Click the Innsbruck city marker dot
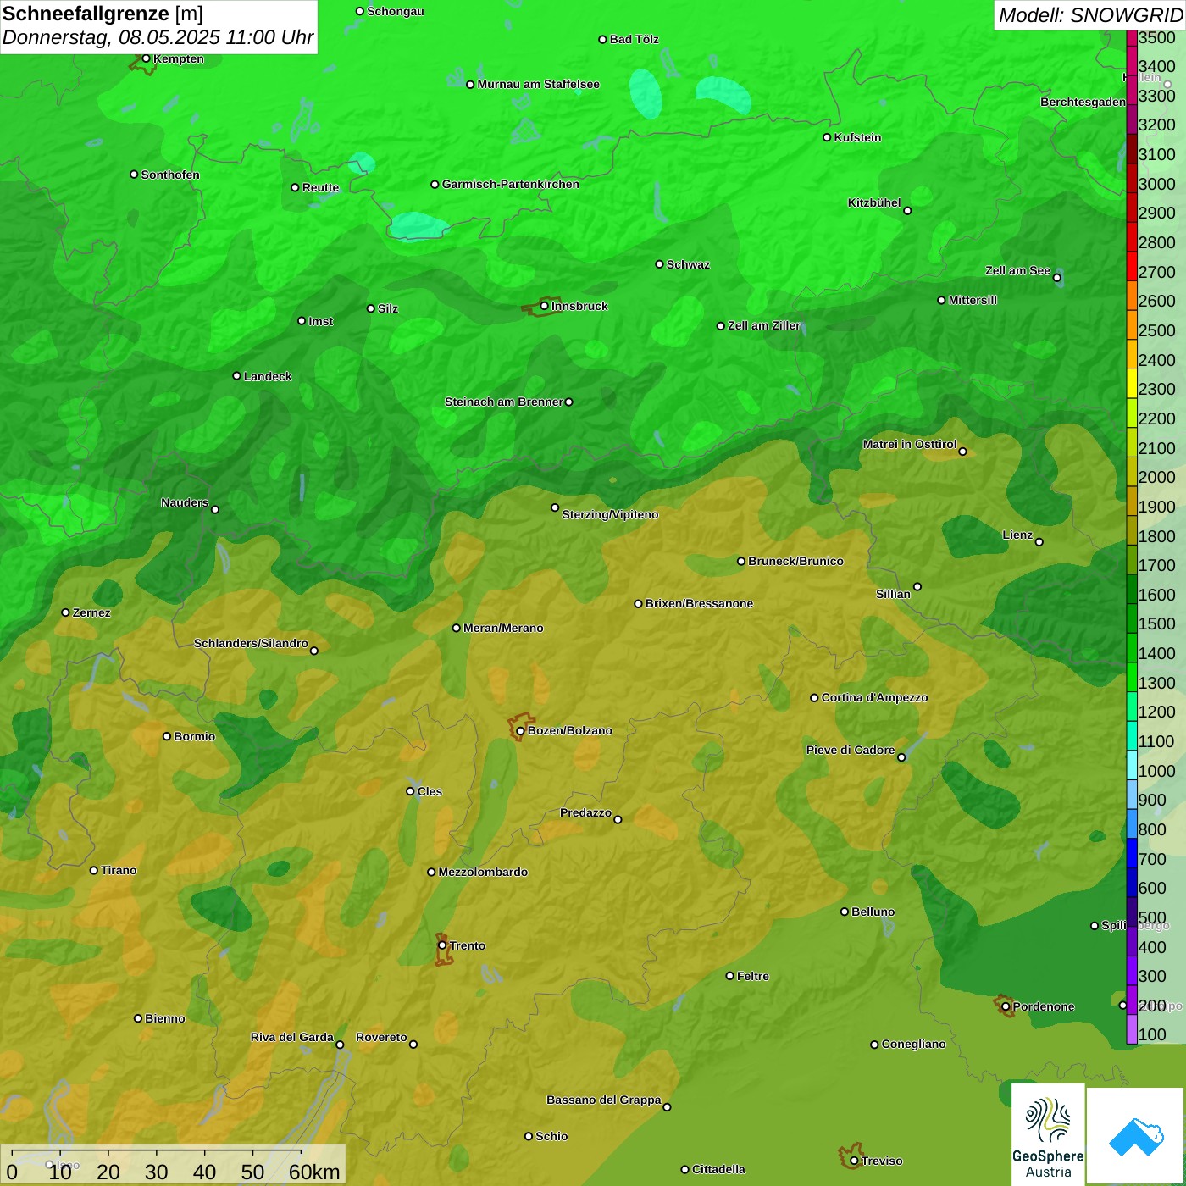 (545, 306)
